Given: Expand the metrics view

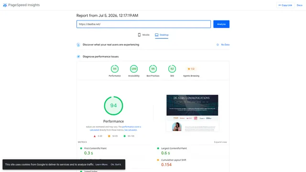Looking at the screenshot, I should [220, 142].
